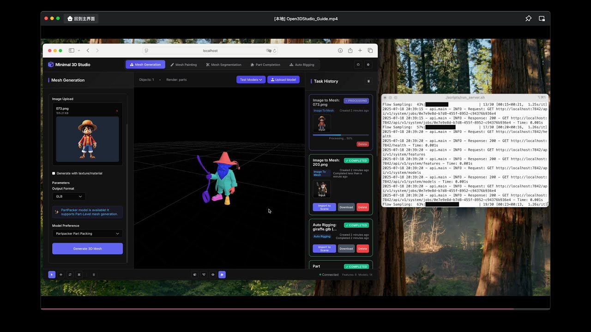Image resolution: width=591 pixels, height=332 pixels.
Task: Click the Minimal 3D Studio cube logo
Action: pyautogui.click(x=51, y=65)
